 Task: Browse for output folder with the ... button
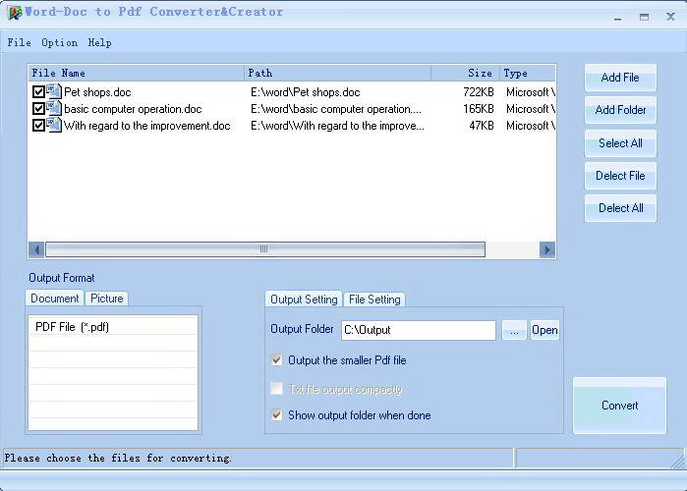tap(514, 330)
